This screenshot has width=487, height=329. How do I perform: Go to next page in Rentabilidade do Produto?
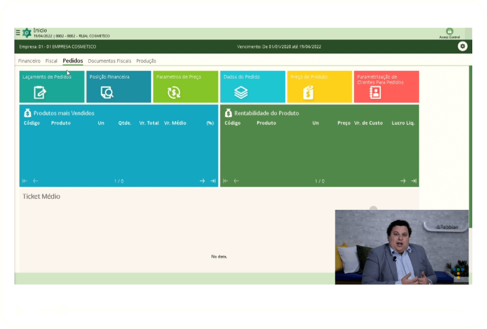click(403, 181)
